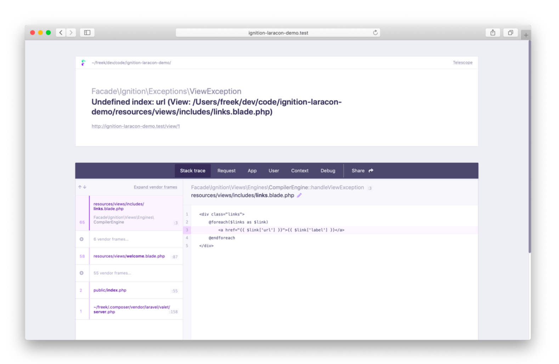
Task: Click the <div class="links"> code line
Action: click(x=222, y=214)
